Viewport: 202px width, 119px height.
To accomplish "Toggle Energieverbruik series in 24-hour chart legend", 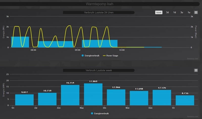I will click(x=90, y=55).
